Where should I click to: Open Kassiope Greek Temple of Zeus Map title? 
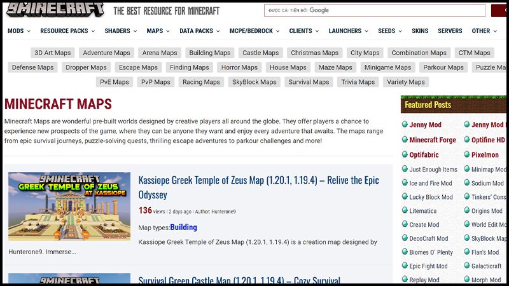(x=258, y=187)
